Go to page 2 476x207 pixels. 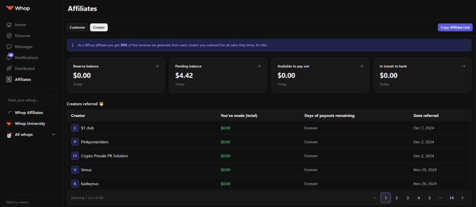pyautogui.click(x=397, y=198)
